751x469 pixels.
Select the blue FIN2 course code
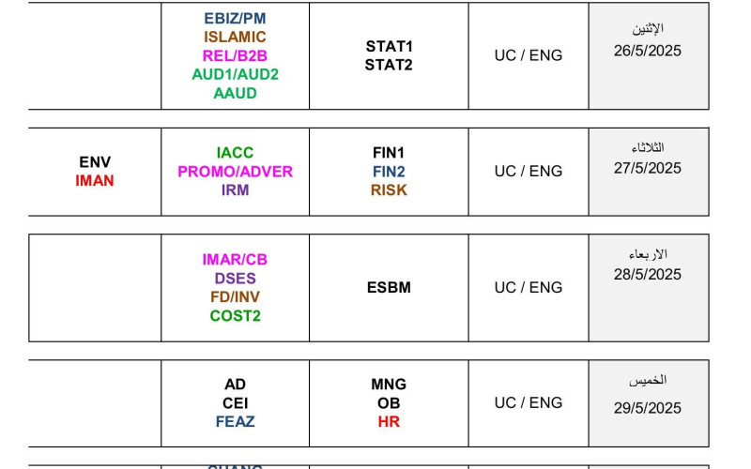pyautogui.click(x=389, y=172)
